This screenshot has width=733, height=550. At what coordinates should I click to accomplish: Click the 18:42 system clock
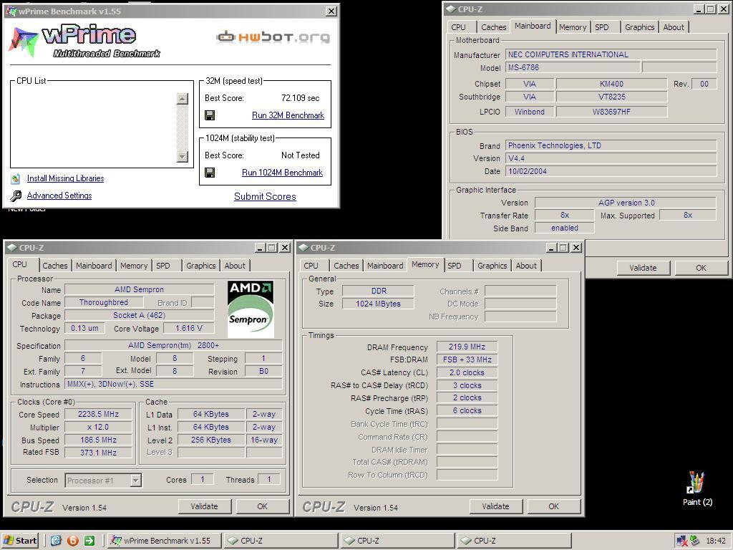[715, 541]
